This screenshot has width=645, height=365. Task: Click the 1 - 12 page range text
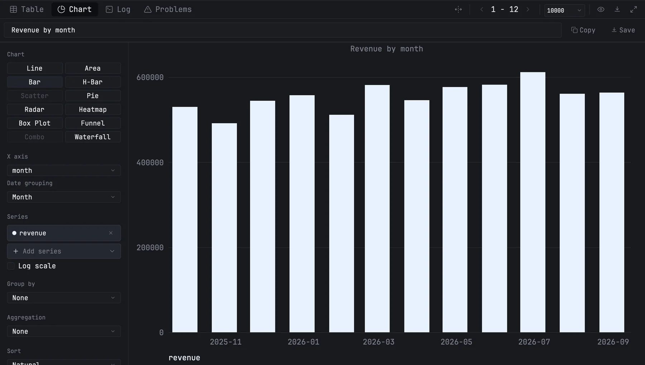pyautogui.click(x=505, y=9)
